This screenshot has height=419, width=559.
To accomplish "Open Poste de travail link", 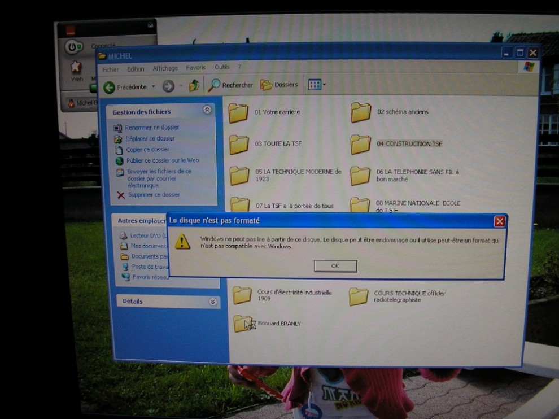I will [145, 267].
